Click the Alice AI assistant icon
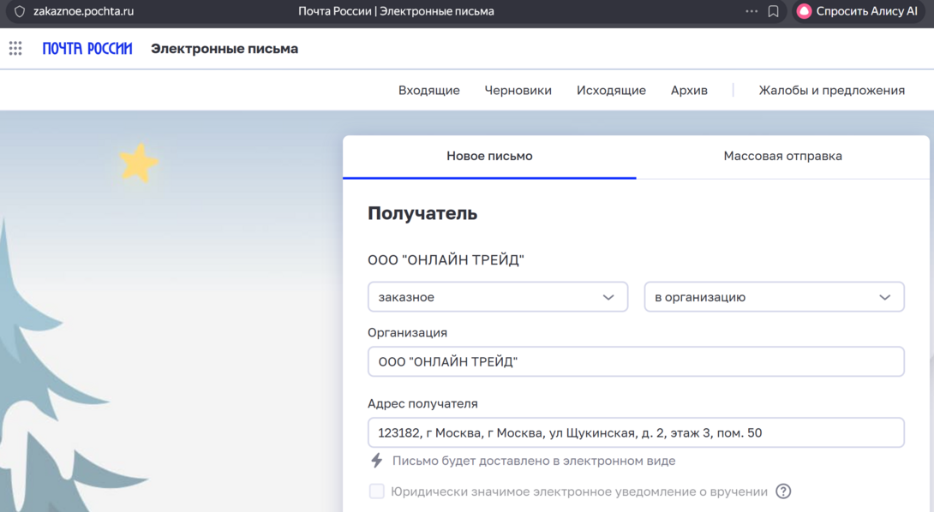934x512 pixels. pos(804,12)
